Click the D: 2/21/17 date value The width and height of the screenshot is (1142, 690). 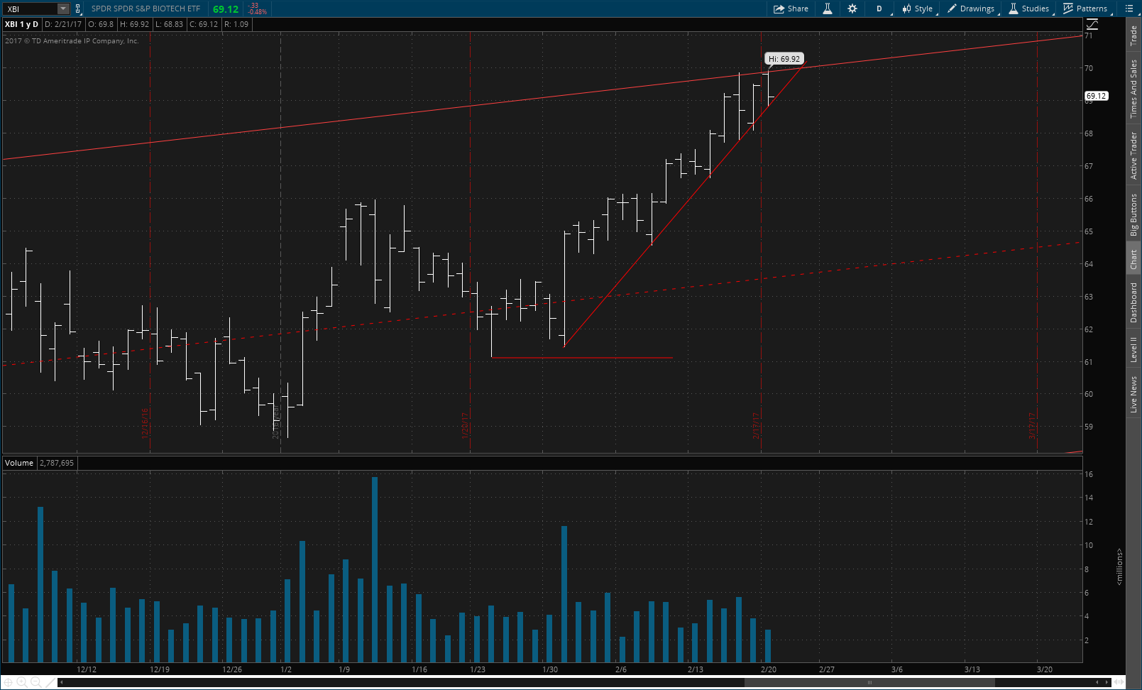click(63, 24)
